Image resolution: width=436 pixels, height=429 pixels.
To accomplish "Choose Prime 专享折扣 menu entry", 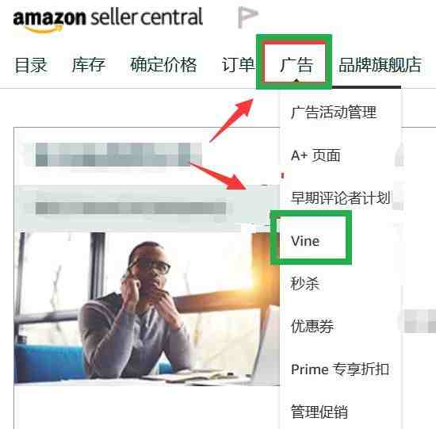I will coord(340,370).
